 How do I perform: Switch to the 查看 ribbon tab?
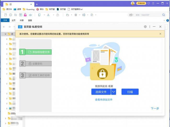pos(30,20)
